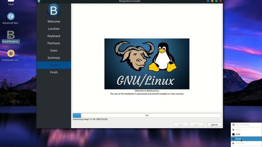Click the green title bar circle button
Screen dimensions: 262x147
[217, 1]
